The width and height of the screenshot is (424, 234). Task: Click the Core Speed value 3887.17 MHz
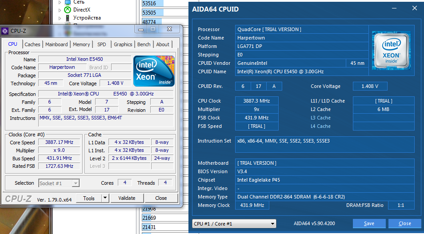(59, 142)
